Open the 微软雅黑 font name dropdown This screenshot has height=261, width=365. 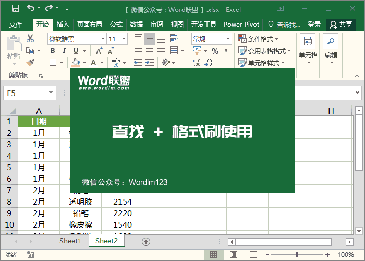(103, 39)
